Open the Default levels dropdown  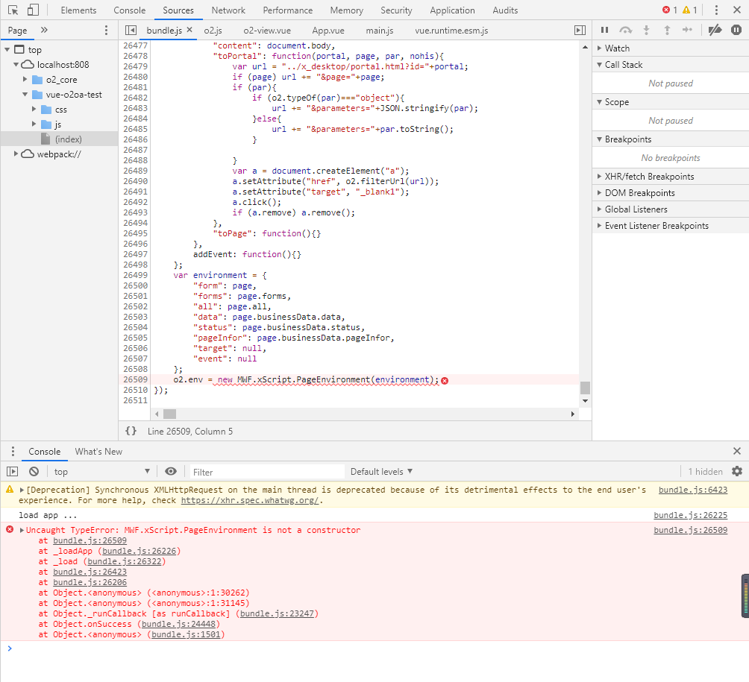coord(381,472)
